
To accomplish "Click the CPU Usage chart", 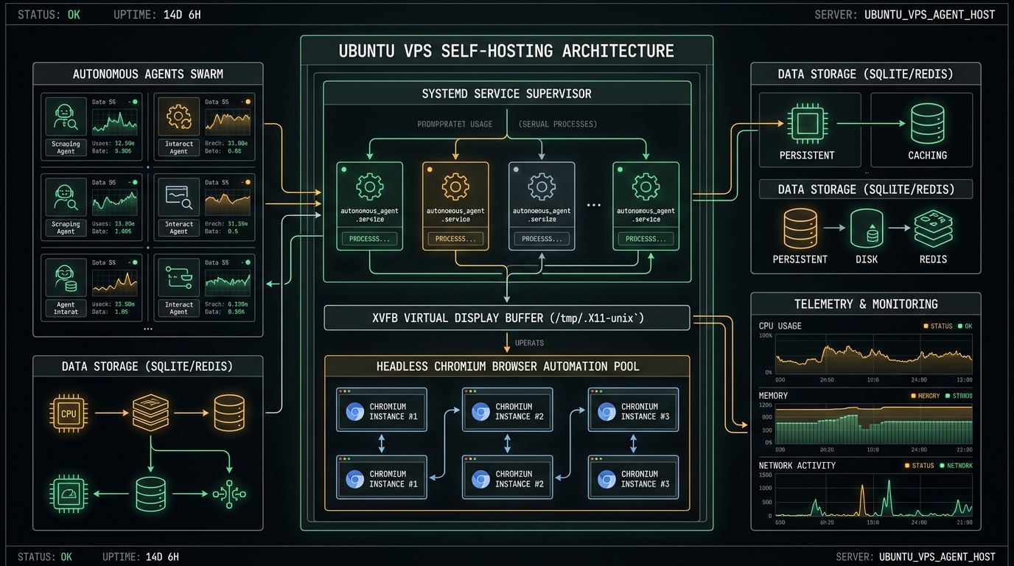I will click(874, 354).
